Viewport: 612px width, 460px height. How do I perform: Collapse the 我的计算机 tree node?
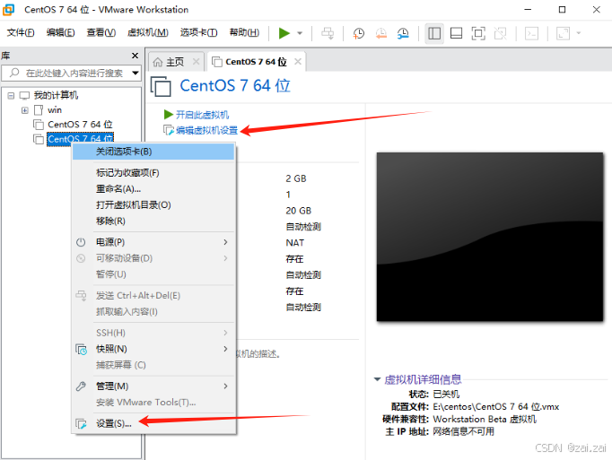11,95
